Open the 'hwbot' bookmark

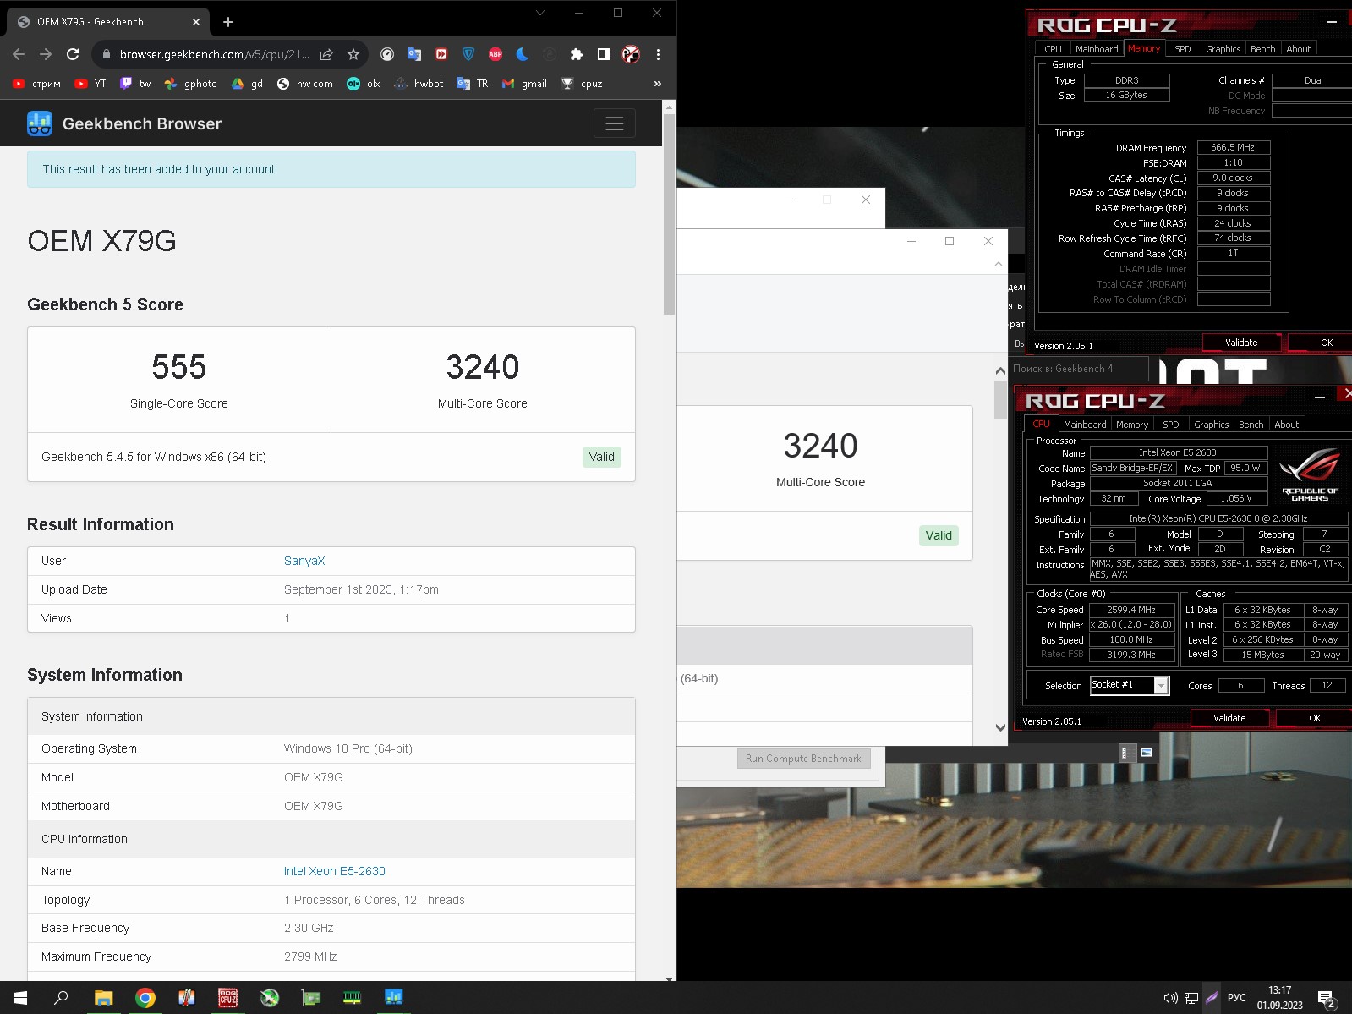(419, 84)
